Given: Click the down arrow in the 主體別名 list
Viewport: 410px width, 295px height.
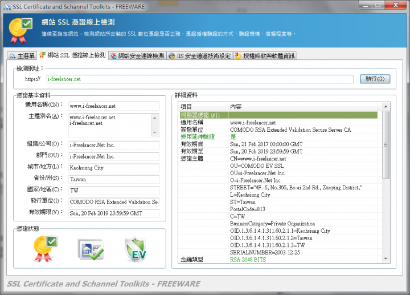Looking at the screenshot, I should click(x=155, y=132).
